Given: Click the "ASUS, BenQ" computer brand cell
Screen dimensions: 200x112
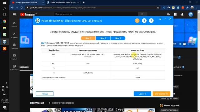Looking at the screenshot, I should [x=88, y=73].
